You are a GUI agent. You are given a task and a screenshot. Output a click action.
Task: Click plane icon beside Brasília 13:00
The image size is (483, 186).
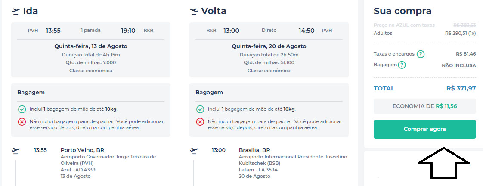point(194,151)
